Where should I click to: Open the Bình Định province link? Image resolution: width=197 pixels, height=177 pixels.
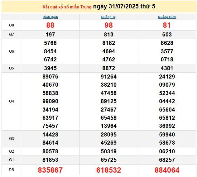50,17
